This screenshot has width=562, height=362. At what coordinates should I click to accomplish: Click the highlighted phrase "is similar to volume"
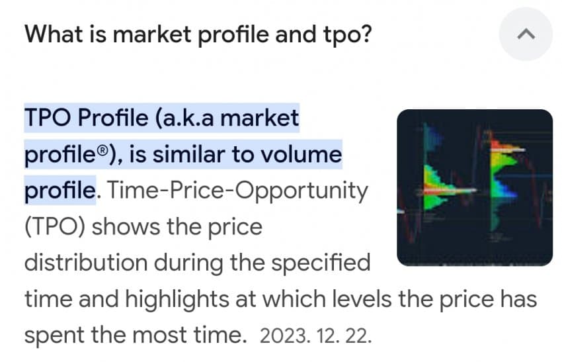tap(235, 156)
